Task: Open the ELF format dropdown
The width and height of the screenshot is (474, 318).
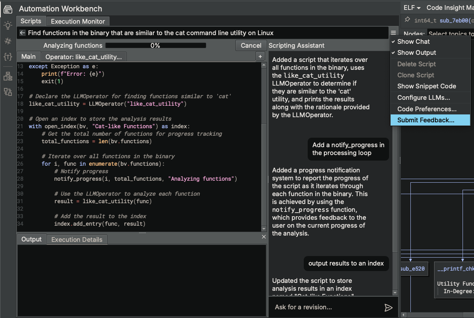Action: pyautogui.click(x=411, y=7)
